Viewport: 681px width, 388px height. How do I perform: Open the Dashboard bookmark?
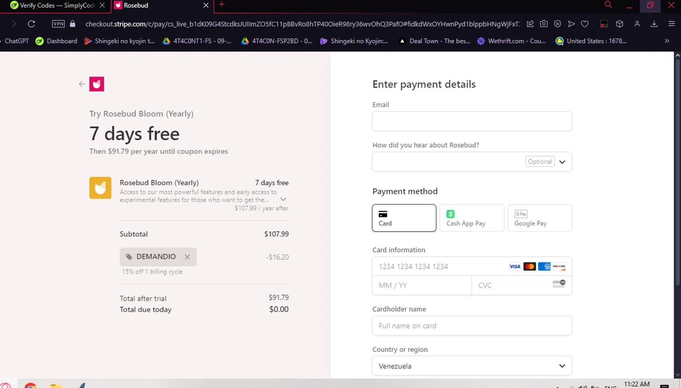56,41
